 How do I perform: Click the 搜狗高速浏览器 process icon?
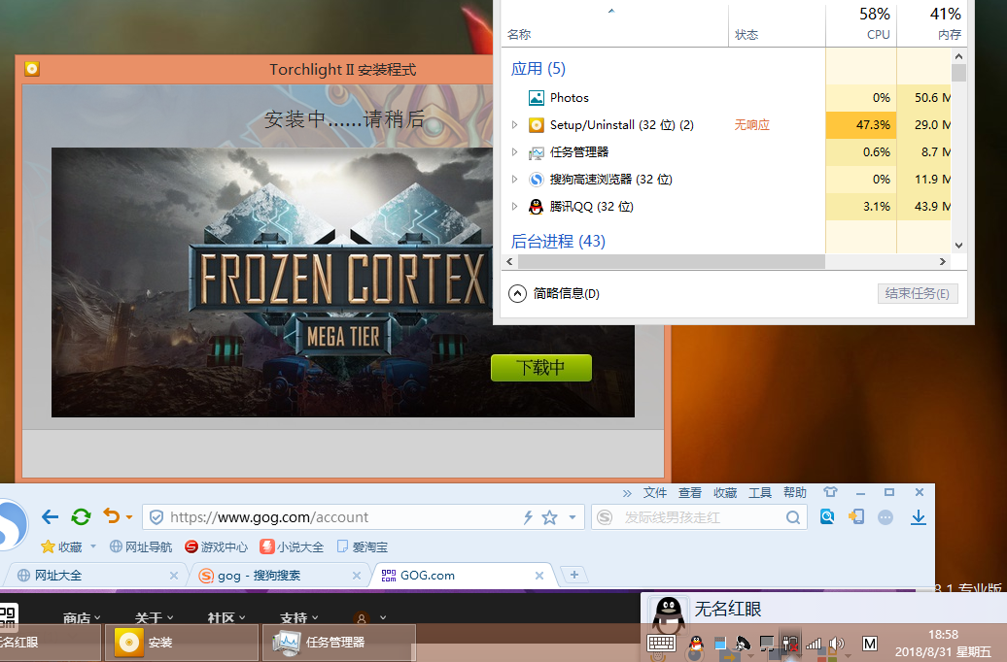(537, 180)
